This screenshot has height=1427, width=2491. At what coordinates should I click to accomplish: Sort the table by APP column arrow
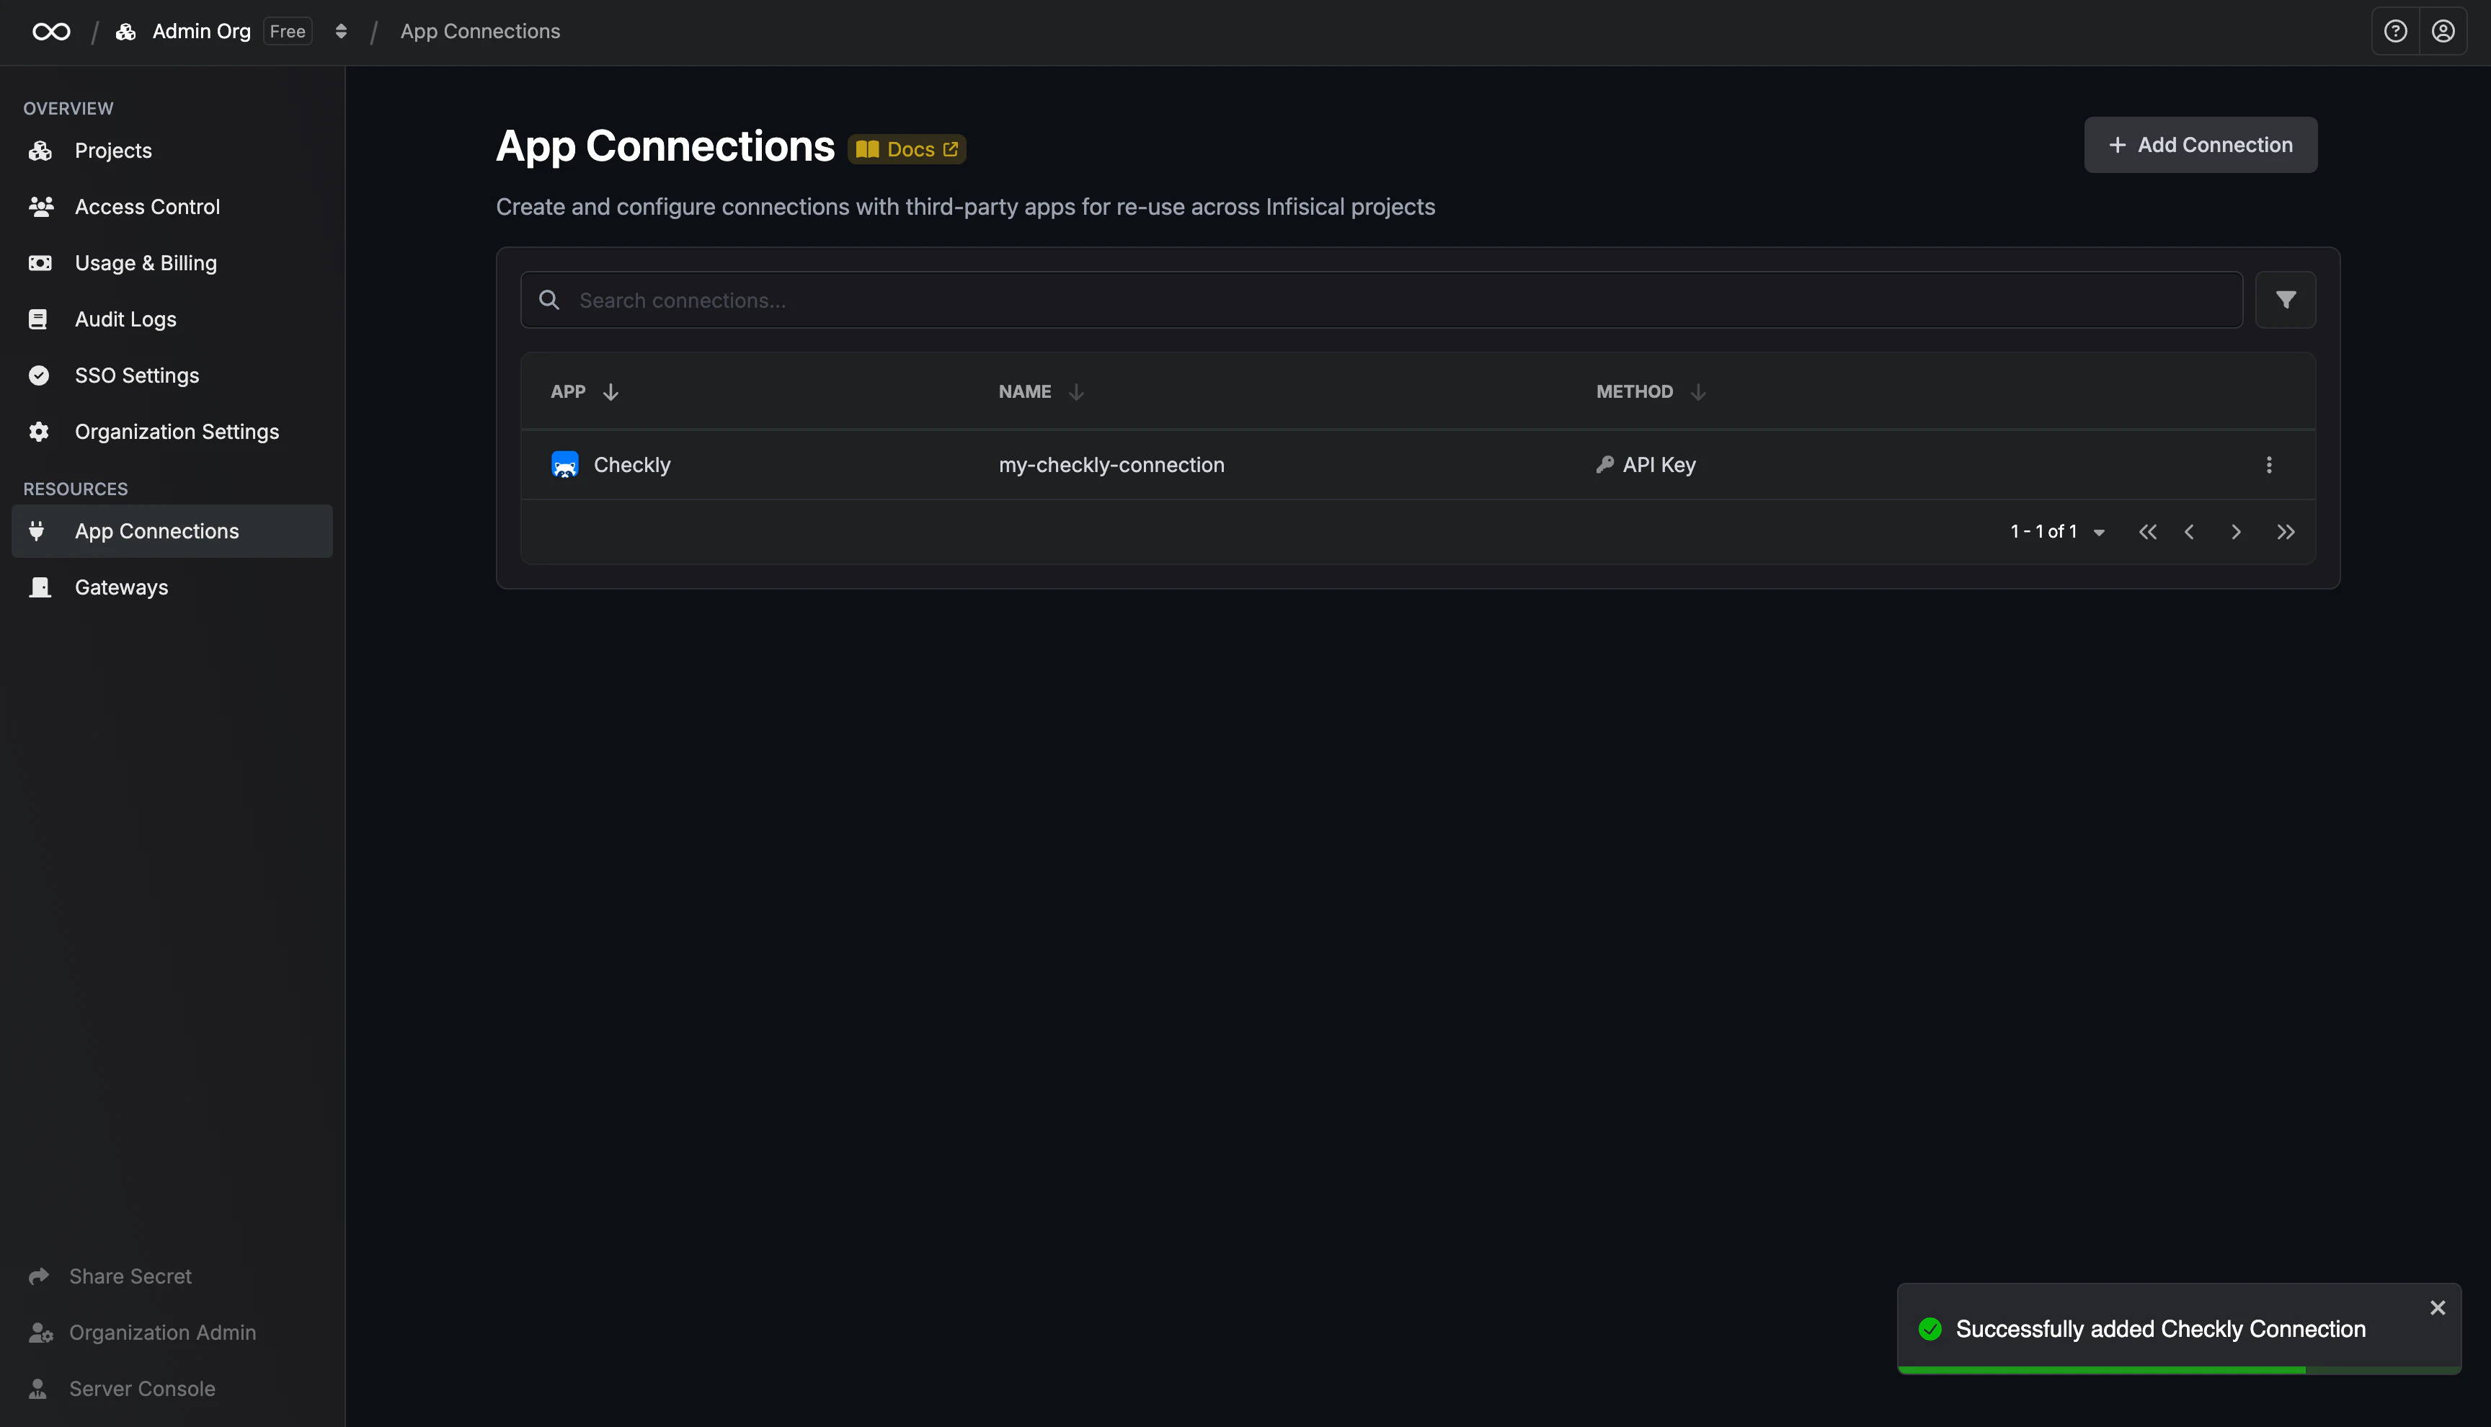[x=610, y=392]
